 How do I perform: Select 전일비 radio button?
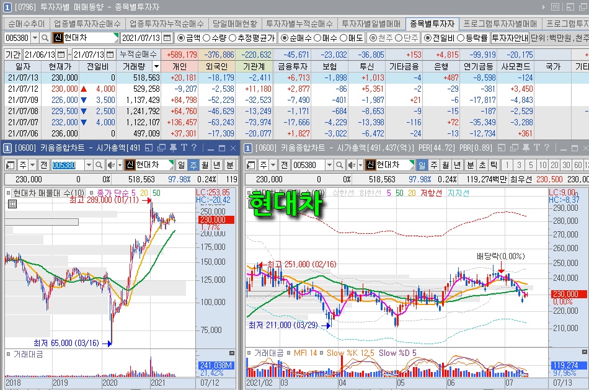[427, 38]
